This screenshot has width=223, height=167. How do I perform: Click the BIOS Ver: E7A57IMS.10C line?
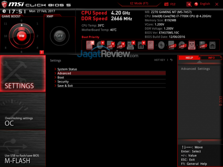click(162, 33)
